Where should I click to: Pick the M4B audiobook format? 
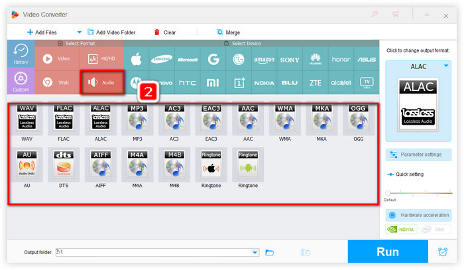(174, 165)
